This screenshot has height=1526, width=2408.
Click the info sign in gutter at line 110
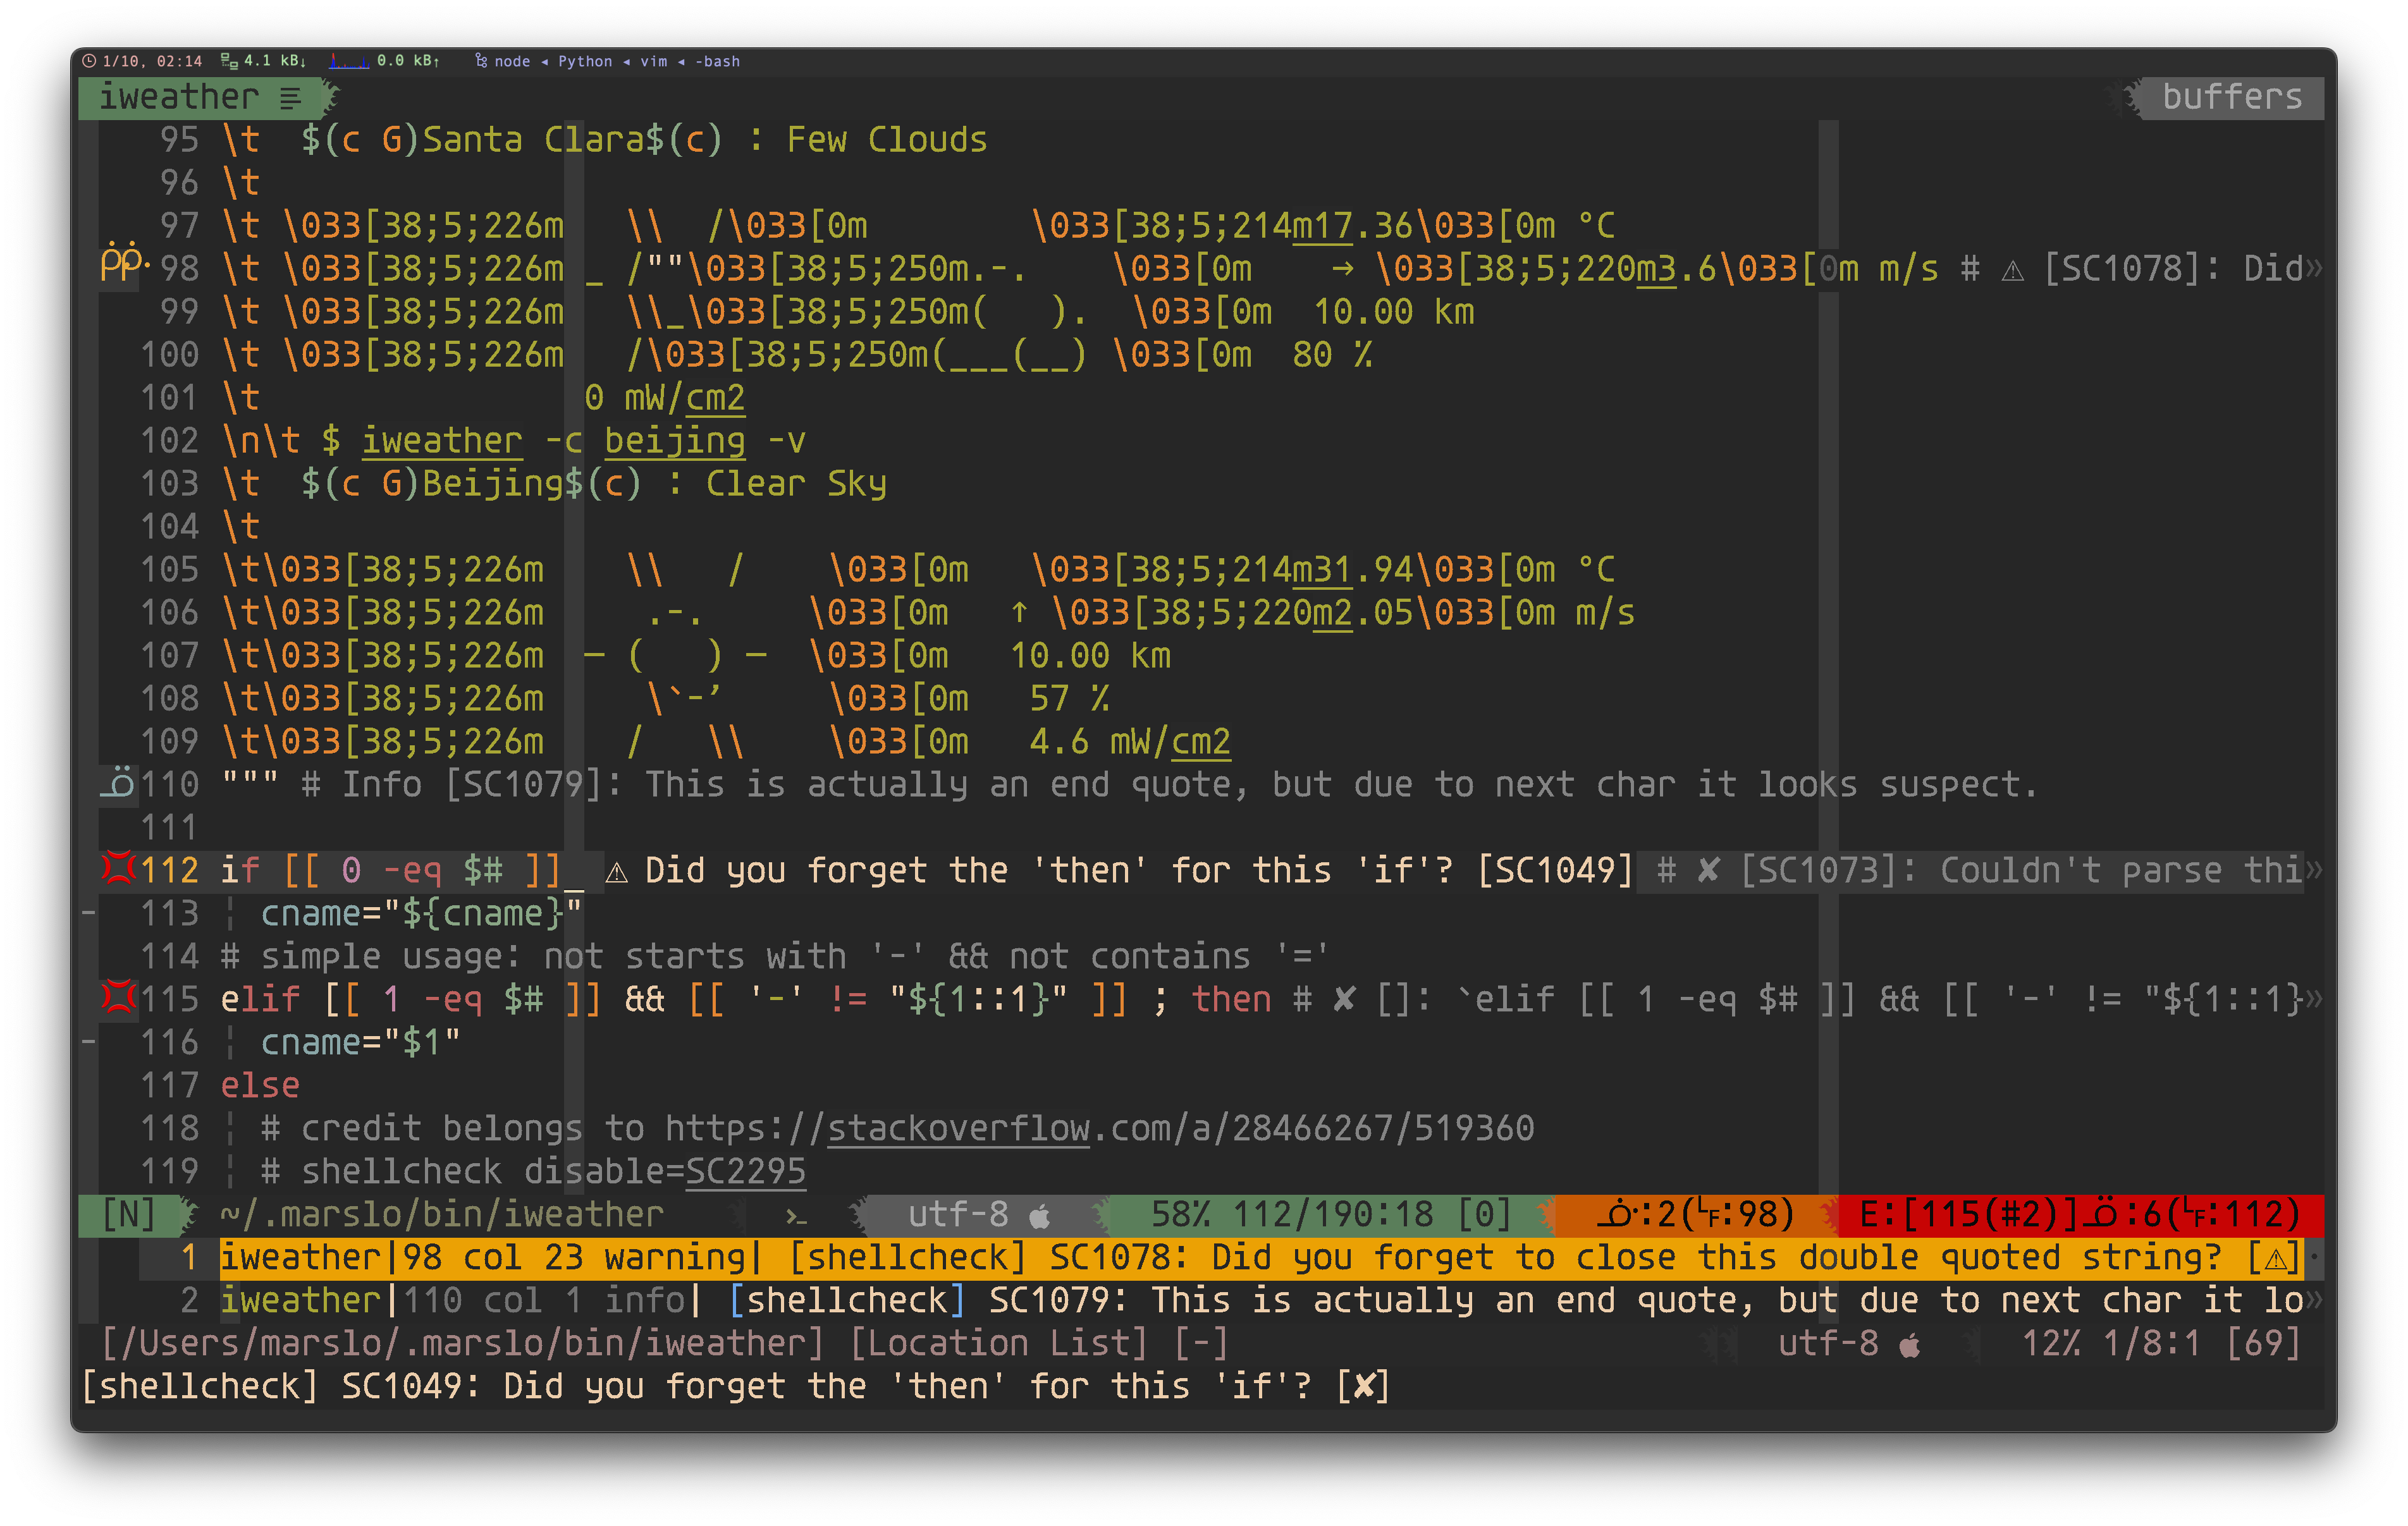point(118,782)
